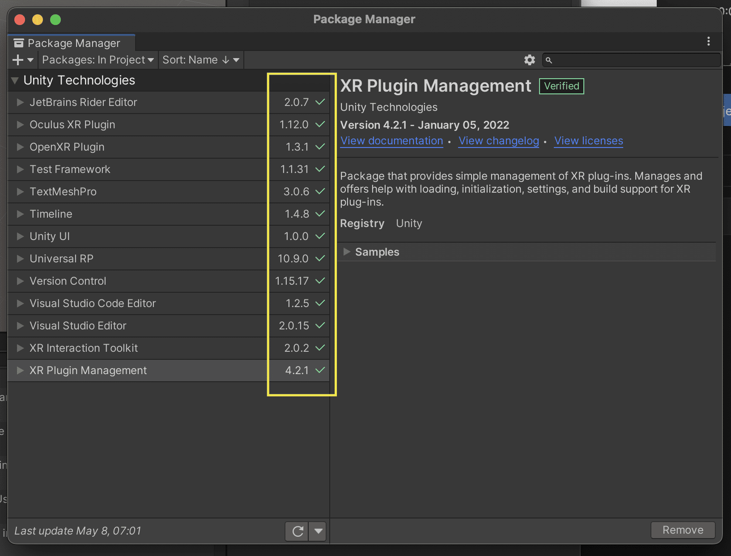731x556 pixels.
Task: Open the refresh options dropdown arrow
Action: [318, 531]
